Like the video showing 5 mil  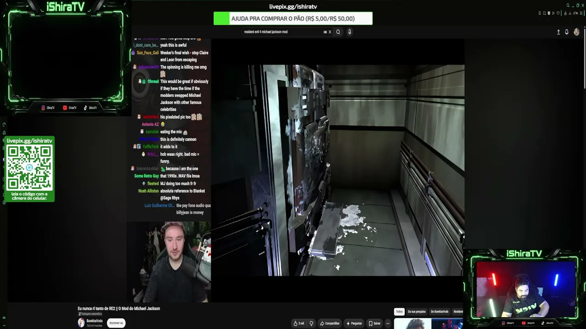[x=298, y=324]
